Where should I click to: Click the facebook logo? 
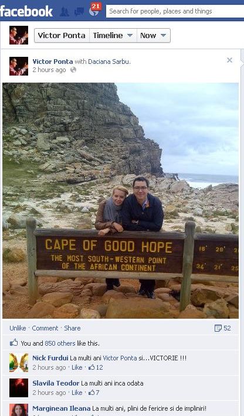click(x=26, y=11)
